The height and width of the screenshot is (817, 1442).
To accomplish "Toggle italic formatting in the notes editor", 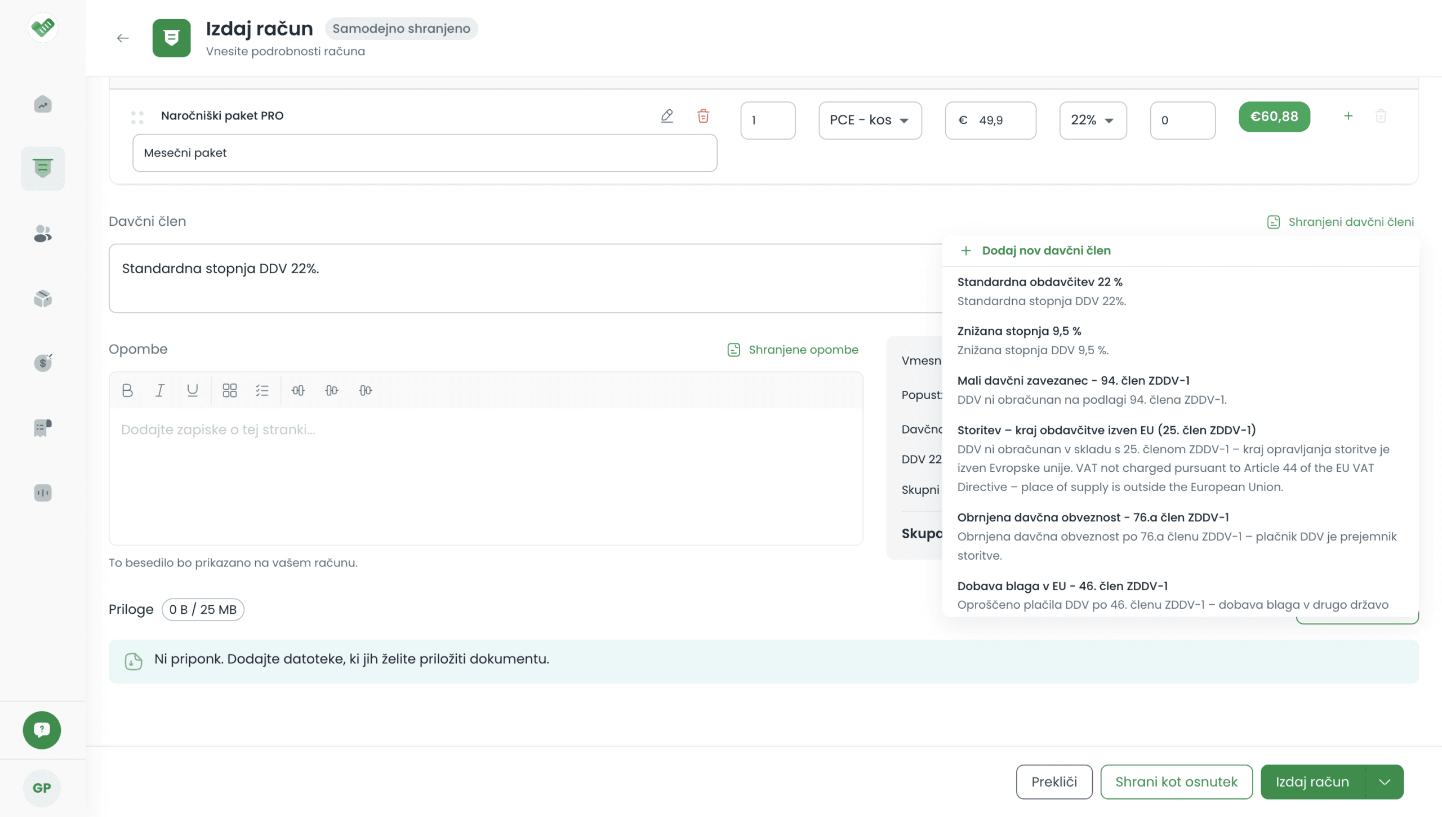I will tap(160, 390).
